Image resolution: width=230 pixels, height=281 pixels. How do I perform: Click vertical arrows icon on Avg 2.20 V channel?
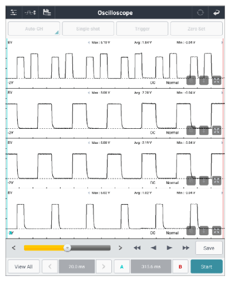[x=204, y=130]
